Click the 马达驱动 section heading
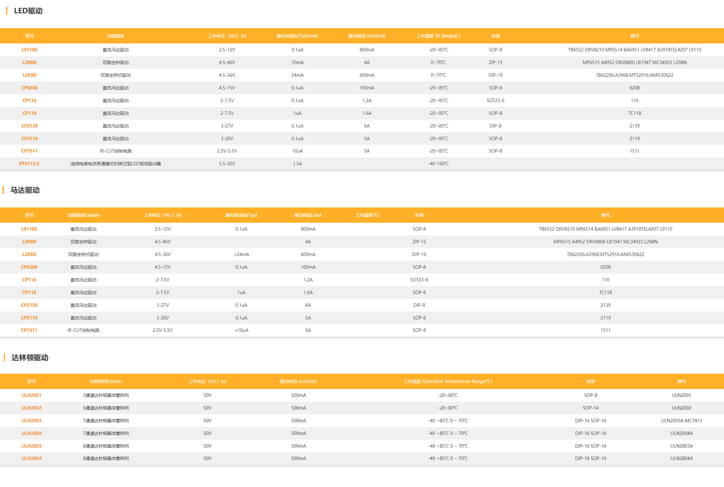The width and height of the screenshot is (724, 487). [25, 190]
